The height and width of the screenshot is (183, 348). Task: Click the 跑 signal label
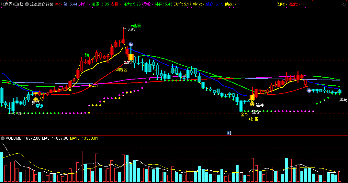pos(87,55)
